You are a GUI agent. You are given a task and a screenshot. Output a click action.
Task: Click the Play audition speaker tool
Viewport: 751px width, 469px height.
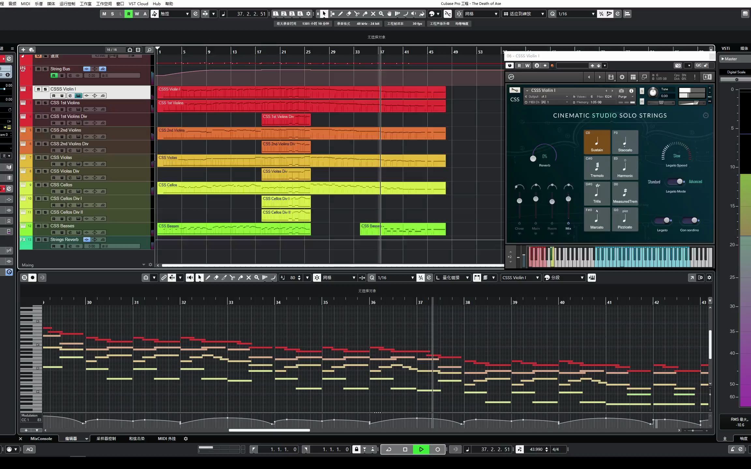414,14
